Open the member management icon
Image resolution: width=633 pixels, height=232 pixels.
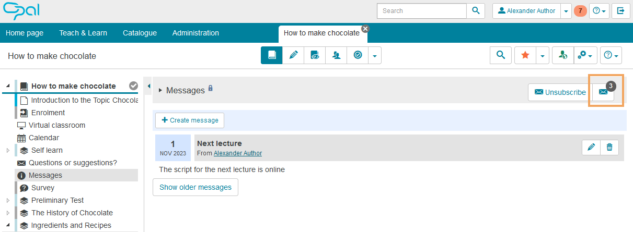coord(336,55)
